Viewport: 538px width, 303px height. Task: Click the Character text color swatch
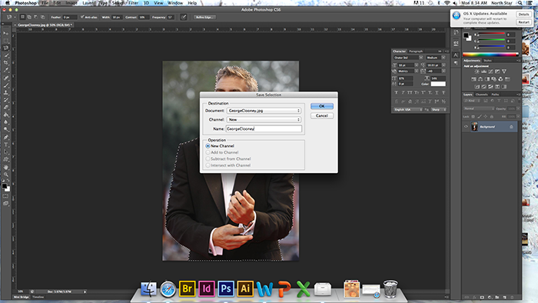(x=438, y=84)
